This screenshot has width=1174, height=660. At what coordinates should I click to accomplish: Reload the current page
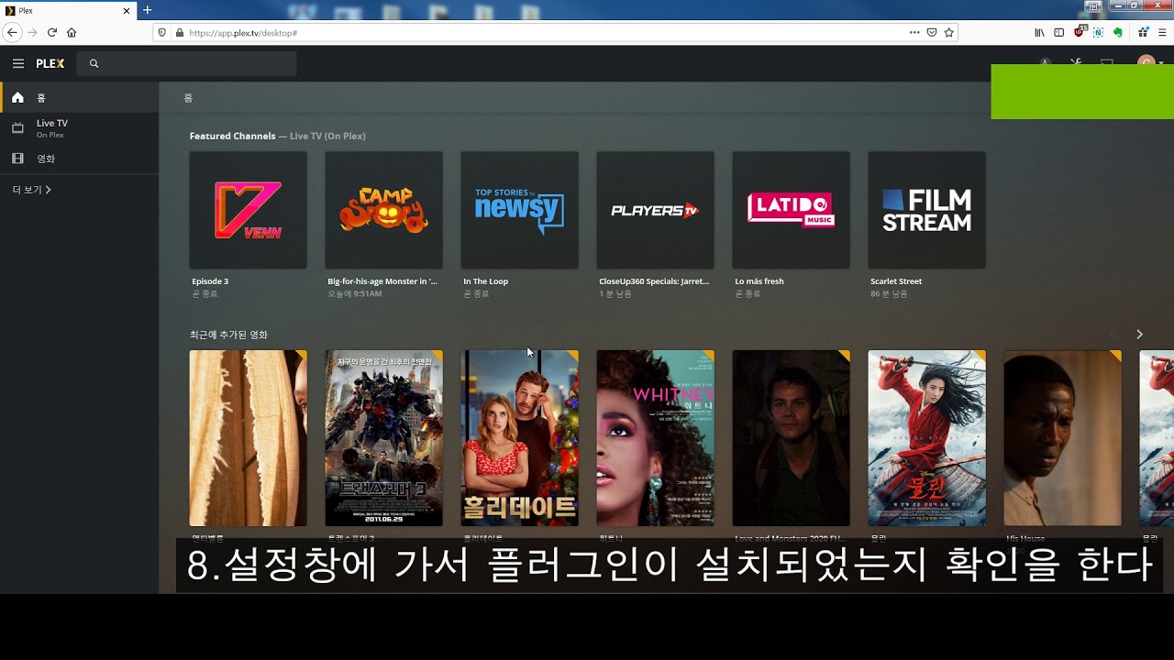(x=52, y=32)
